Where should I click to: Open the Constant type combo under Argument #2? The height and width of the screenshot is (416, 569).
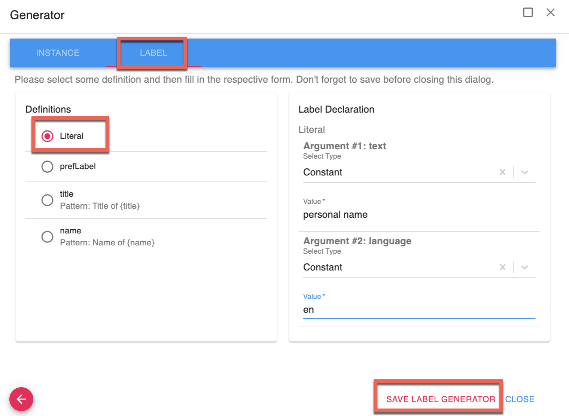pos(397,267)
